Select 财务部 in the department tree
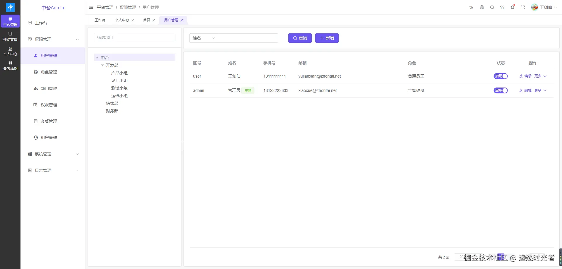This screenshot has width=562, height=269. (112, 111)
